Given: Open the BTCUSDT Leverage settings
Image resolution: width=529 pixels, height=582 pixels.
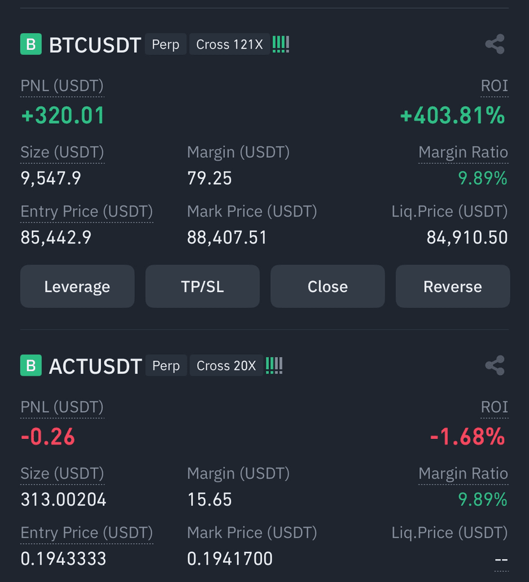Looking at the screenshot, I should 77,286.
